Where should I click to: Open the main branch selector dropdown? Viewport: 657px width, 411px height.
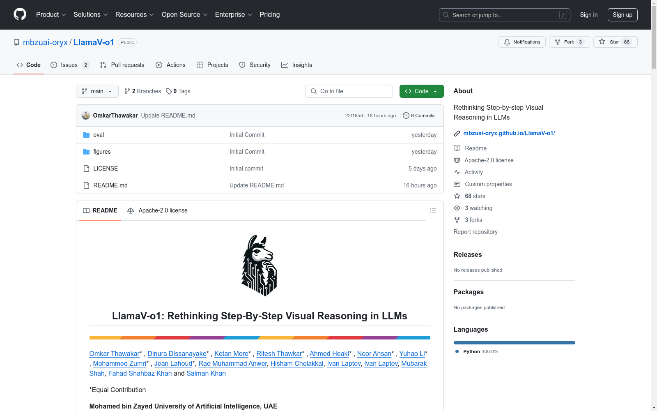coord(97,91)
